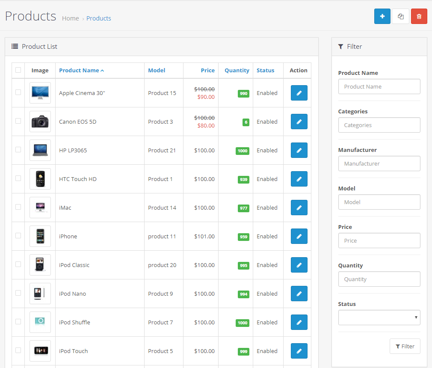Click the blue Add New product plus button
432x368 pixels.
click(382, 16)
